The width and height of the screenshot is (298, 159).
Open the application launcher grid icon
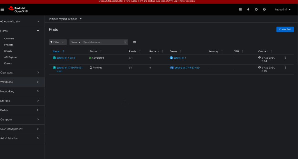point(240,9)
